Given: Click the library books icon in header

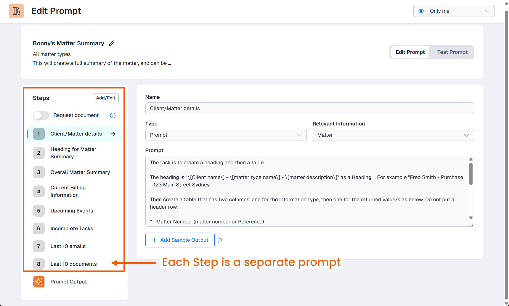Looking at the screenshot, I should click(x=16, y=11).
